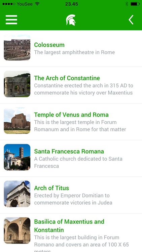Tap the Bluetooth status icon
Image resolution: width=142 pixels, height=252 pixels.
127,4
